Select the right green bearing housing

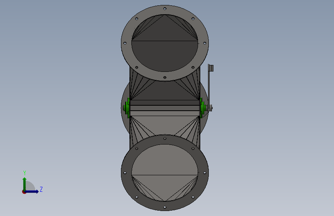[202, 108]
